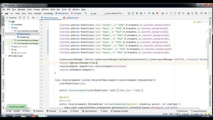Screen dimensions: 213x120
Task: Click the Git Rollback undo icon
Action: tap(183, 13)
